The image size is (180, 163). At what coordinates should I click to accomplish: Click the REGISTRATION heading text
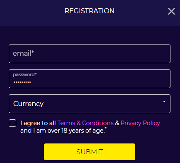click(90, 11)
